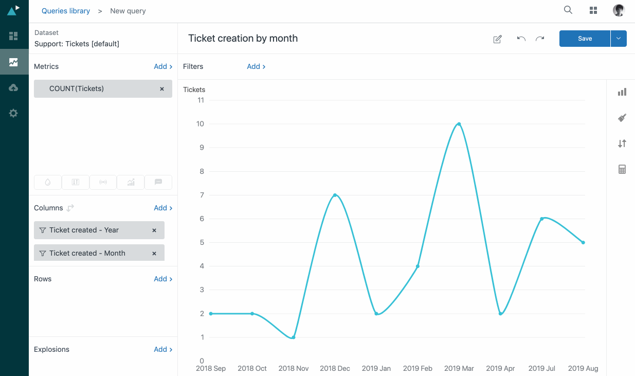This screenshot has height=376, width=635.
Task: Open chart configuration paintbrush icon
Action: (622, 118)
